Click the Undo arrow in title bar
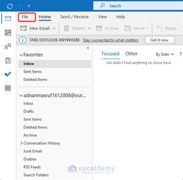This screenshot has height=180, width=183. coord(19,6)
